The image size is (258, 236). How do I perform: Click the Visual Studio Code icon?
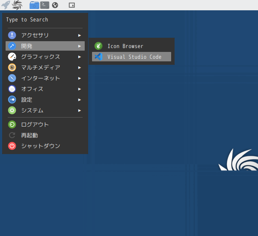tap(98, 57)
